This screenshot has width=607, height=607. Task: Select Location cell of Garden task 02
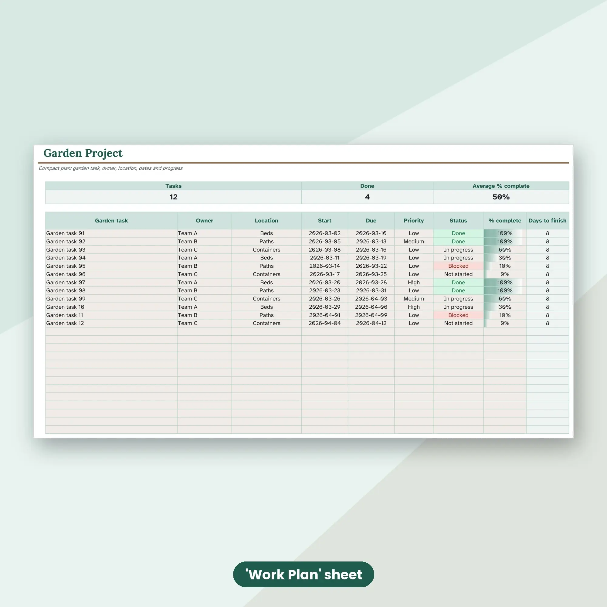point(266,242)
